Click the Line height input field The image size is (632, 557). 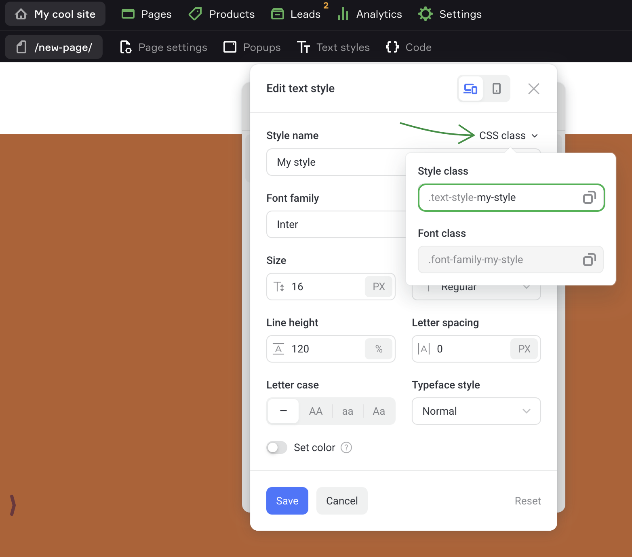[325, 349]
